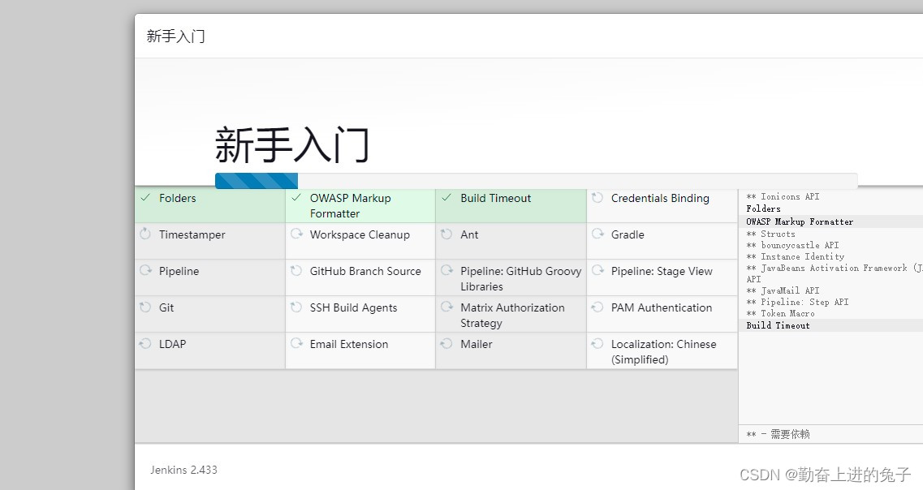923x490 pixels.
Task: Click the SSH Build Agents plugin name
Action: [353, 307]
